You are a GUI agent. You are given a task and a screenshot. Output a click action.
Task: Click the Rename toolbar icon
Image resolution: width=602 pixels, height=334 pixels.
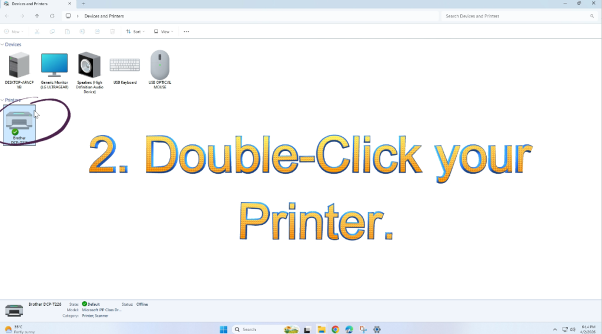coord(82,32)
